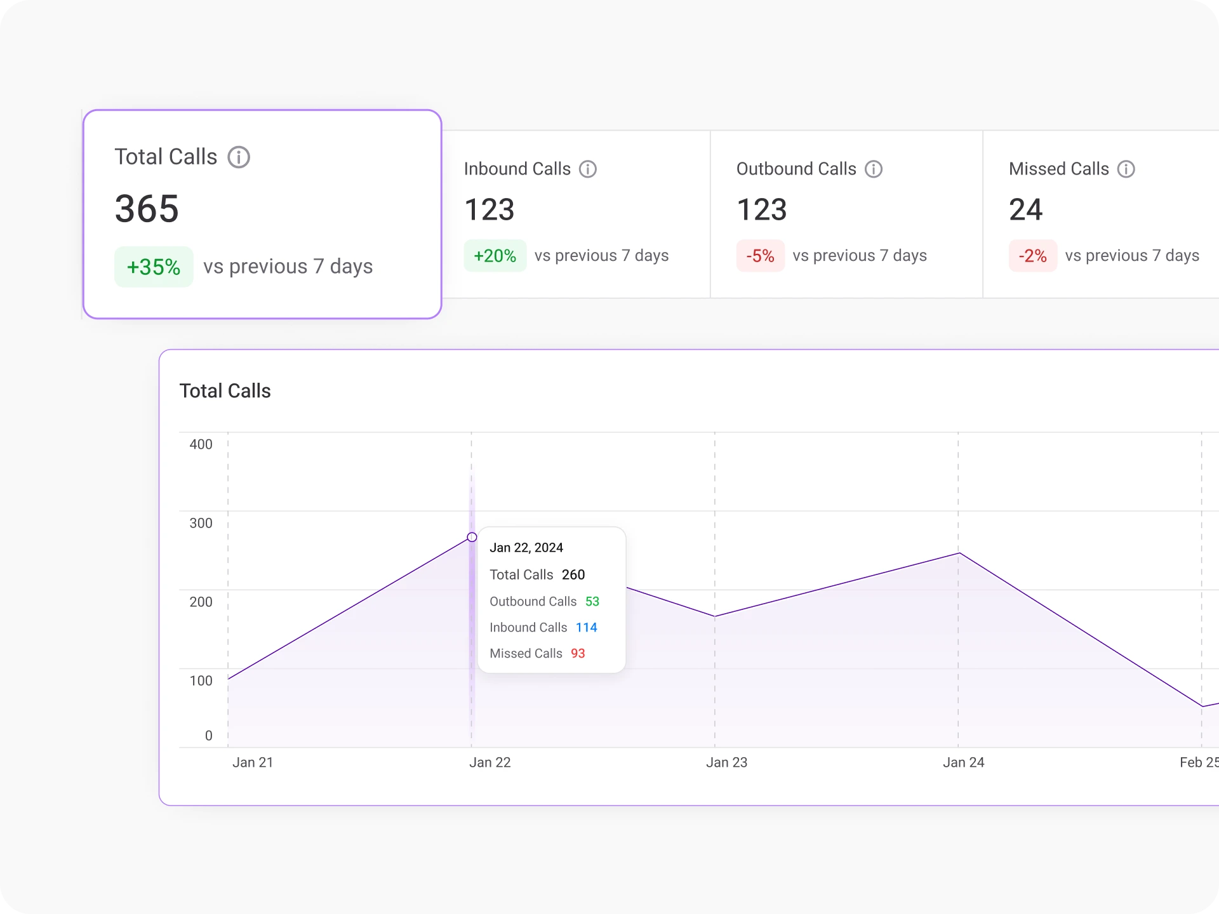Screen dimensions: 1219x914
Task: Click the 100 y-axis label
Action: [201, 680]
